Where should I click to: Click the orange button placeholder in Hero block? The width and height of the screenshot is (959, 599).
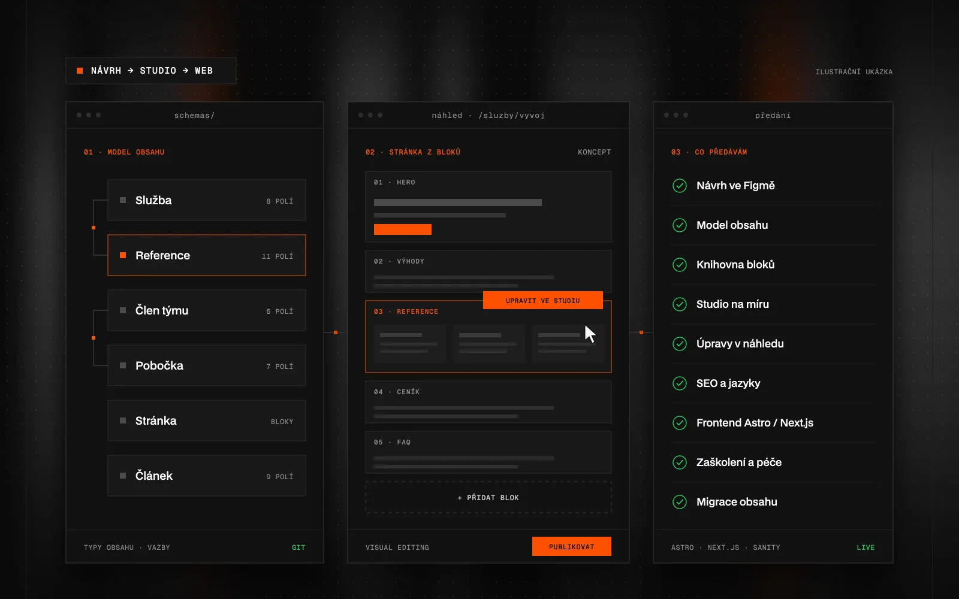403,229
